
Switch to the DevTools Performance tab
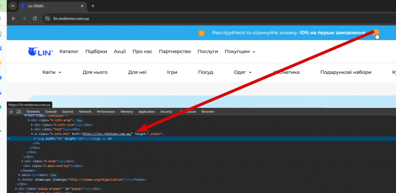[x=106, y=111]
